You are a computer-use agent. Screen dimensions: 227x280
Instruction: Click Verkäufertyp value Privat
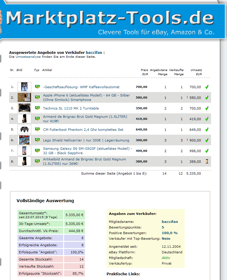tap(167, 263)
